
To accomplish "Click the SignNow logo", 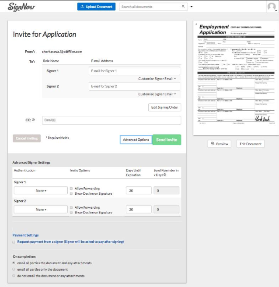I will 21,7.
